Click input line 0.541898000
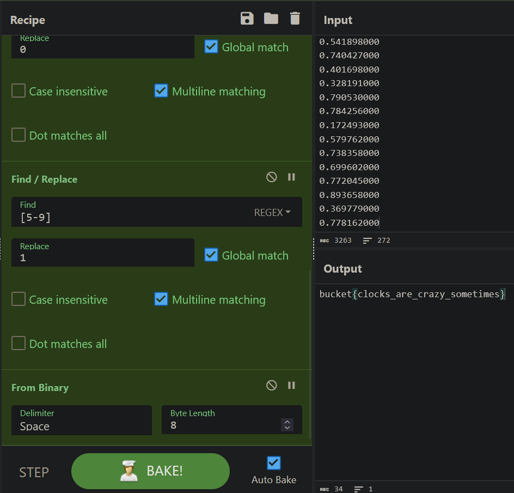Image resolution: width=514 pixels, height=493 pixels. 349,41
